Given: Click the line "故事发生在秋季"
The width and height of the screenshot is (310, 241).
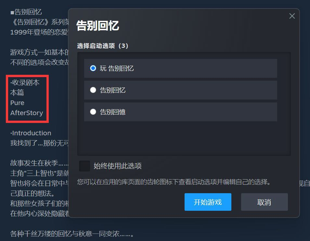Looking at the screenshot, I should click(39, 163).
